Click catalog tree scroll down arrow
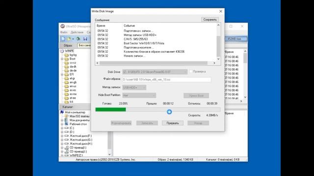 (109, 154)
